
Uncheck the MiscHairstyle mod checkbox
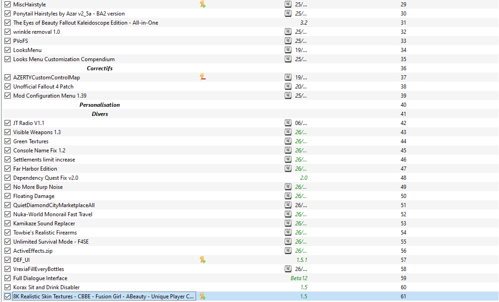click(8, 5)
